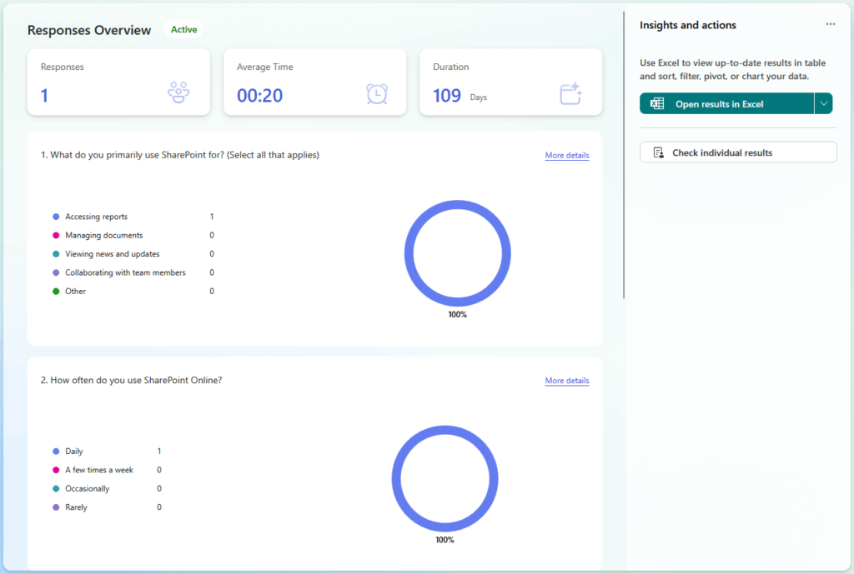Click the people icon in Responses card
The height and width of the screenshot is (574, 854).
click(178, 92)
